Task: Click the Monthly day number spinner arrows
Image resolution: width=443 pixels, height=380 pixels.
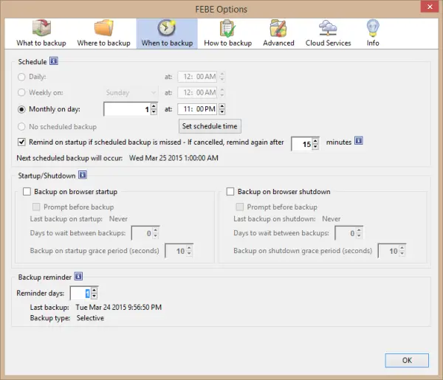Action: pyautogui.click(x=154, y=109)
